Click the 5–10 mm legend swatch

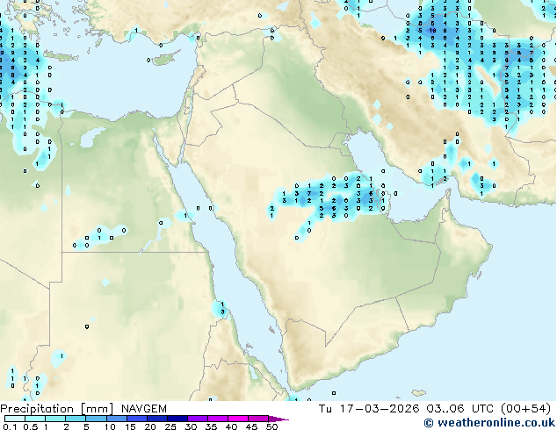(96, 419)
